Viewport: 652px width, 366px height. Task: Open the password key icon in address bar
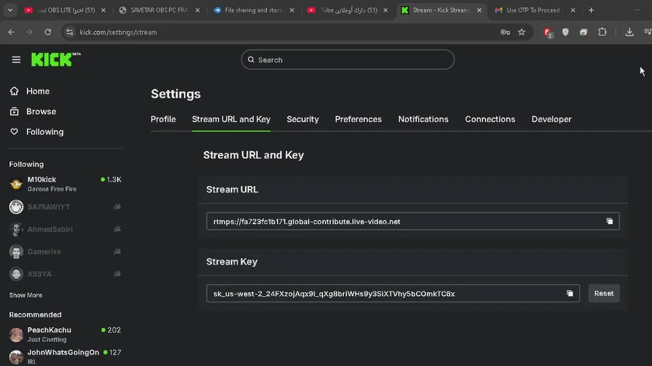pos(505,32)
